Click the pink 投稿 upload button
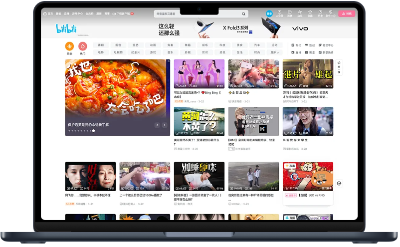 click(x=347, y=14)
